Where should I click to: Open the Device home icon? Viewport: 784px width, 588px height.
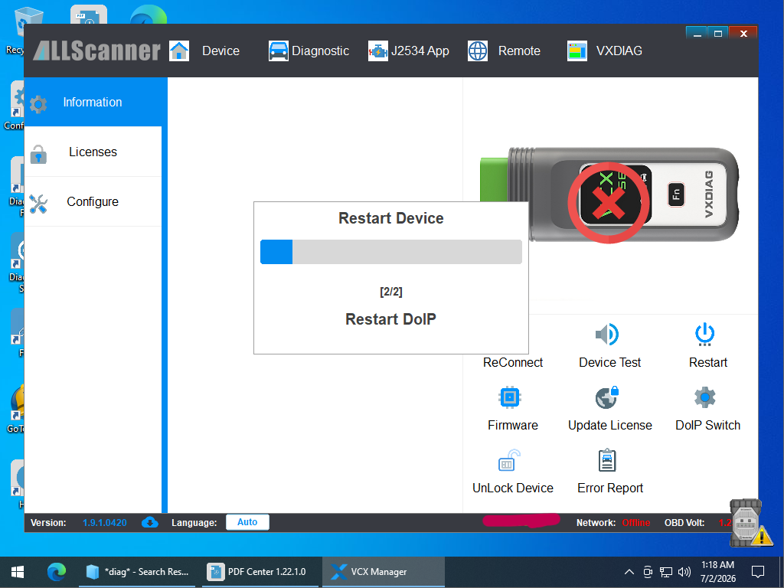(179, 51)
